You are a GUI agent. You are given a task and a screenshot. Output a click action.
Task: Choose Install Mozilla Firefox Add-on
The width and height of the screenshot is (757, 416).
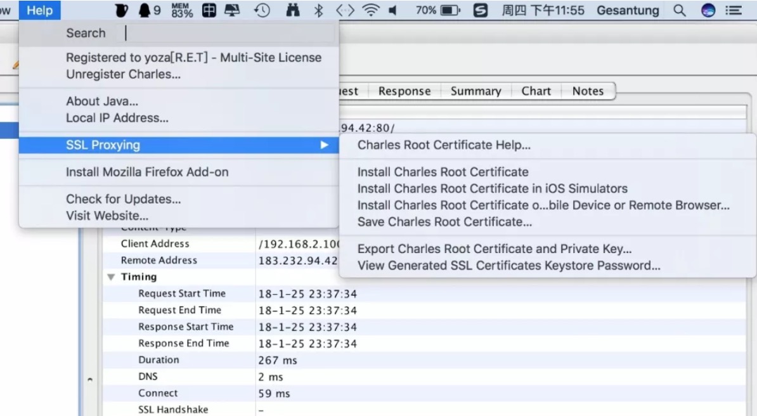pyautogui.click(x=147, y=172)
